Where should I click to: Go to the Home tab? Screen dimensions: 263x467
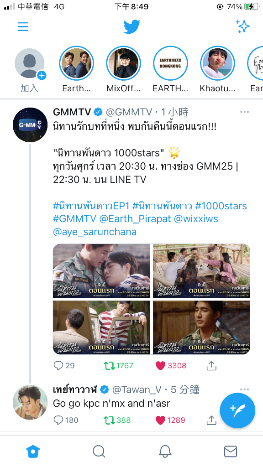pyautogui.click(x=33, y=451)
